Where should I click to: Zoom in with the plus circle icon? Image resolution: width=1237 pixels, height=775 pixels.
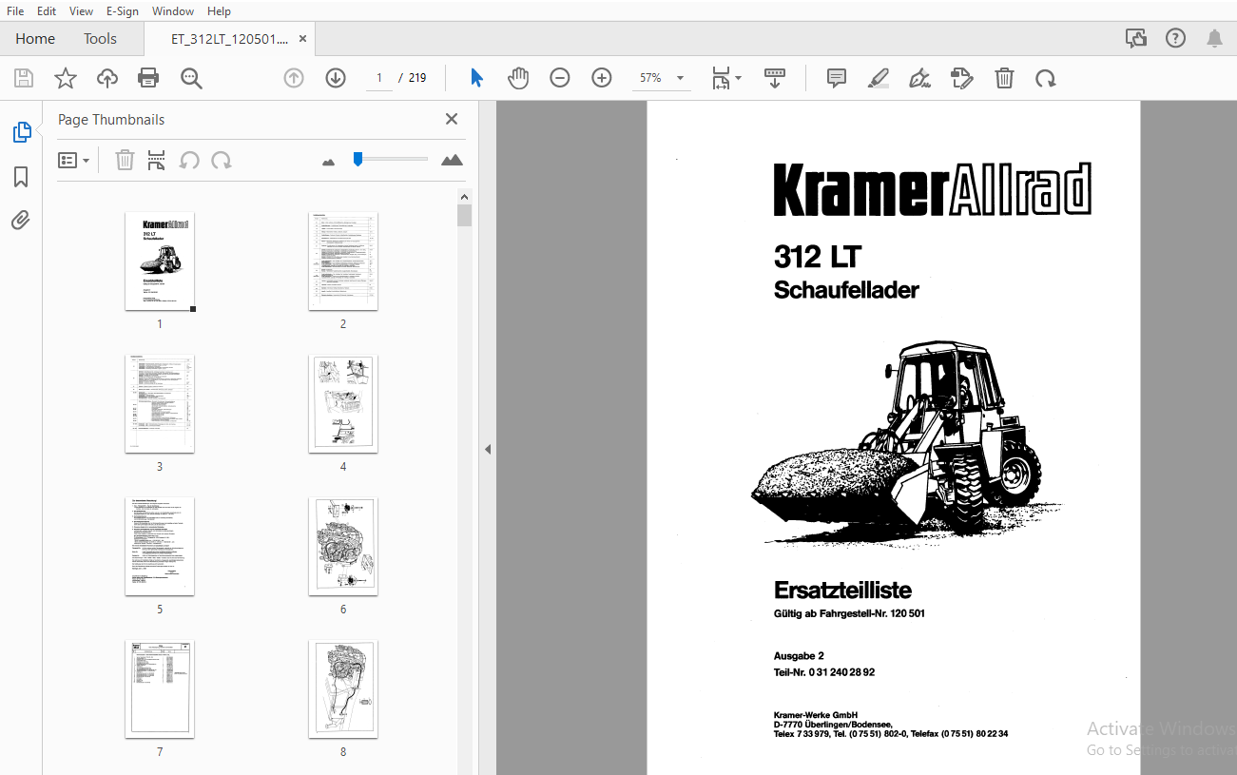602,78
